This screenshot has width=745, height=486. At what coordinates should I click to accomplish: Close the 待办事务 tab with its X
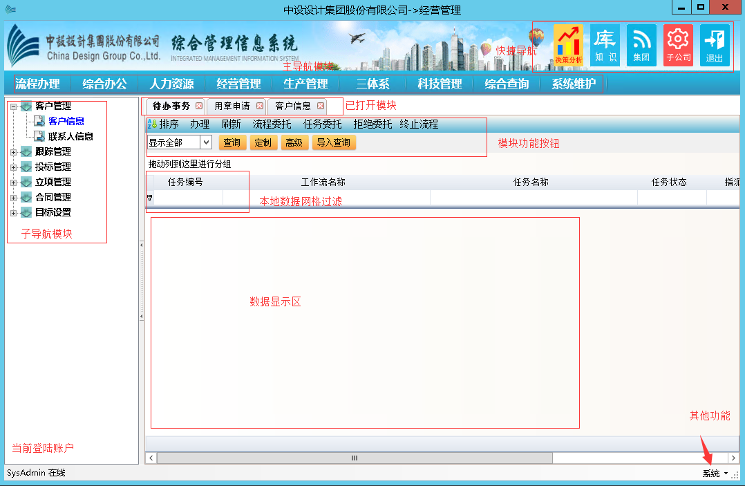(x=199, y=106)
